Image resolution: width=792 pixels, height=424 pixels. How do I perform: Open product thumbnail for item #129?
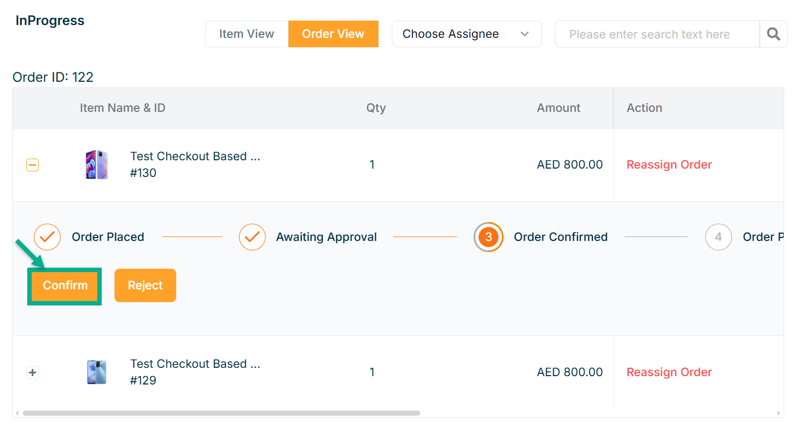click(x=97, y=372)
